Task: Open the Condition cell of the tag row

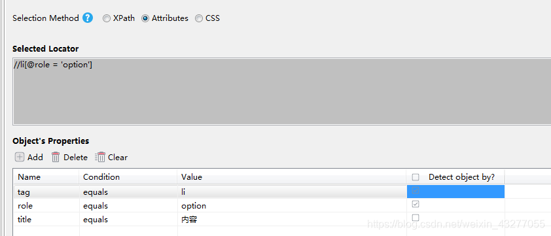Action: (128, 192)
